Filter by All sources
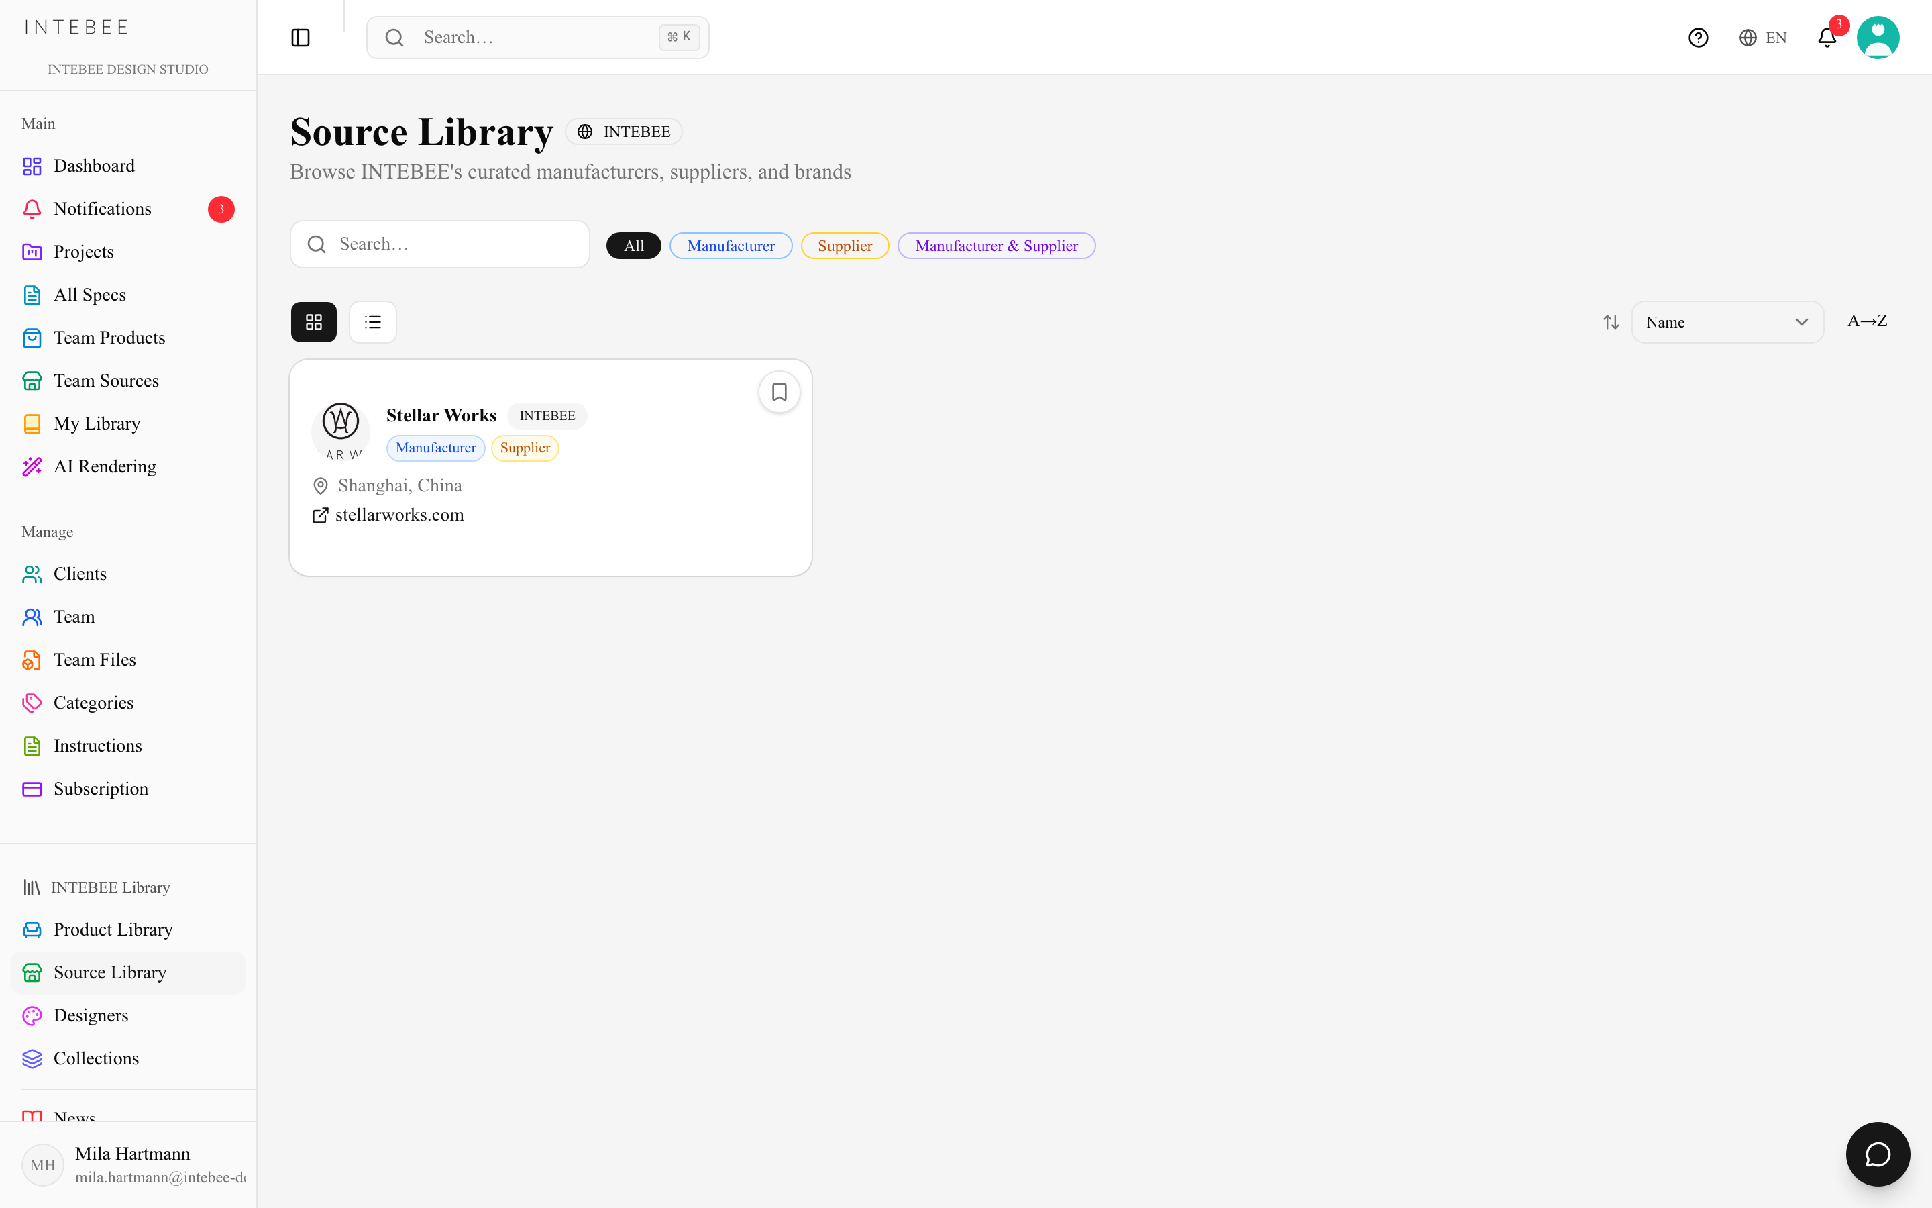1932x1208 pixels. 634,245
